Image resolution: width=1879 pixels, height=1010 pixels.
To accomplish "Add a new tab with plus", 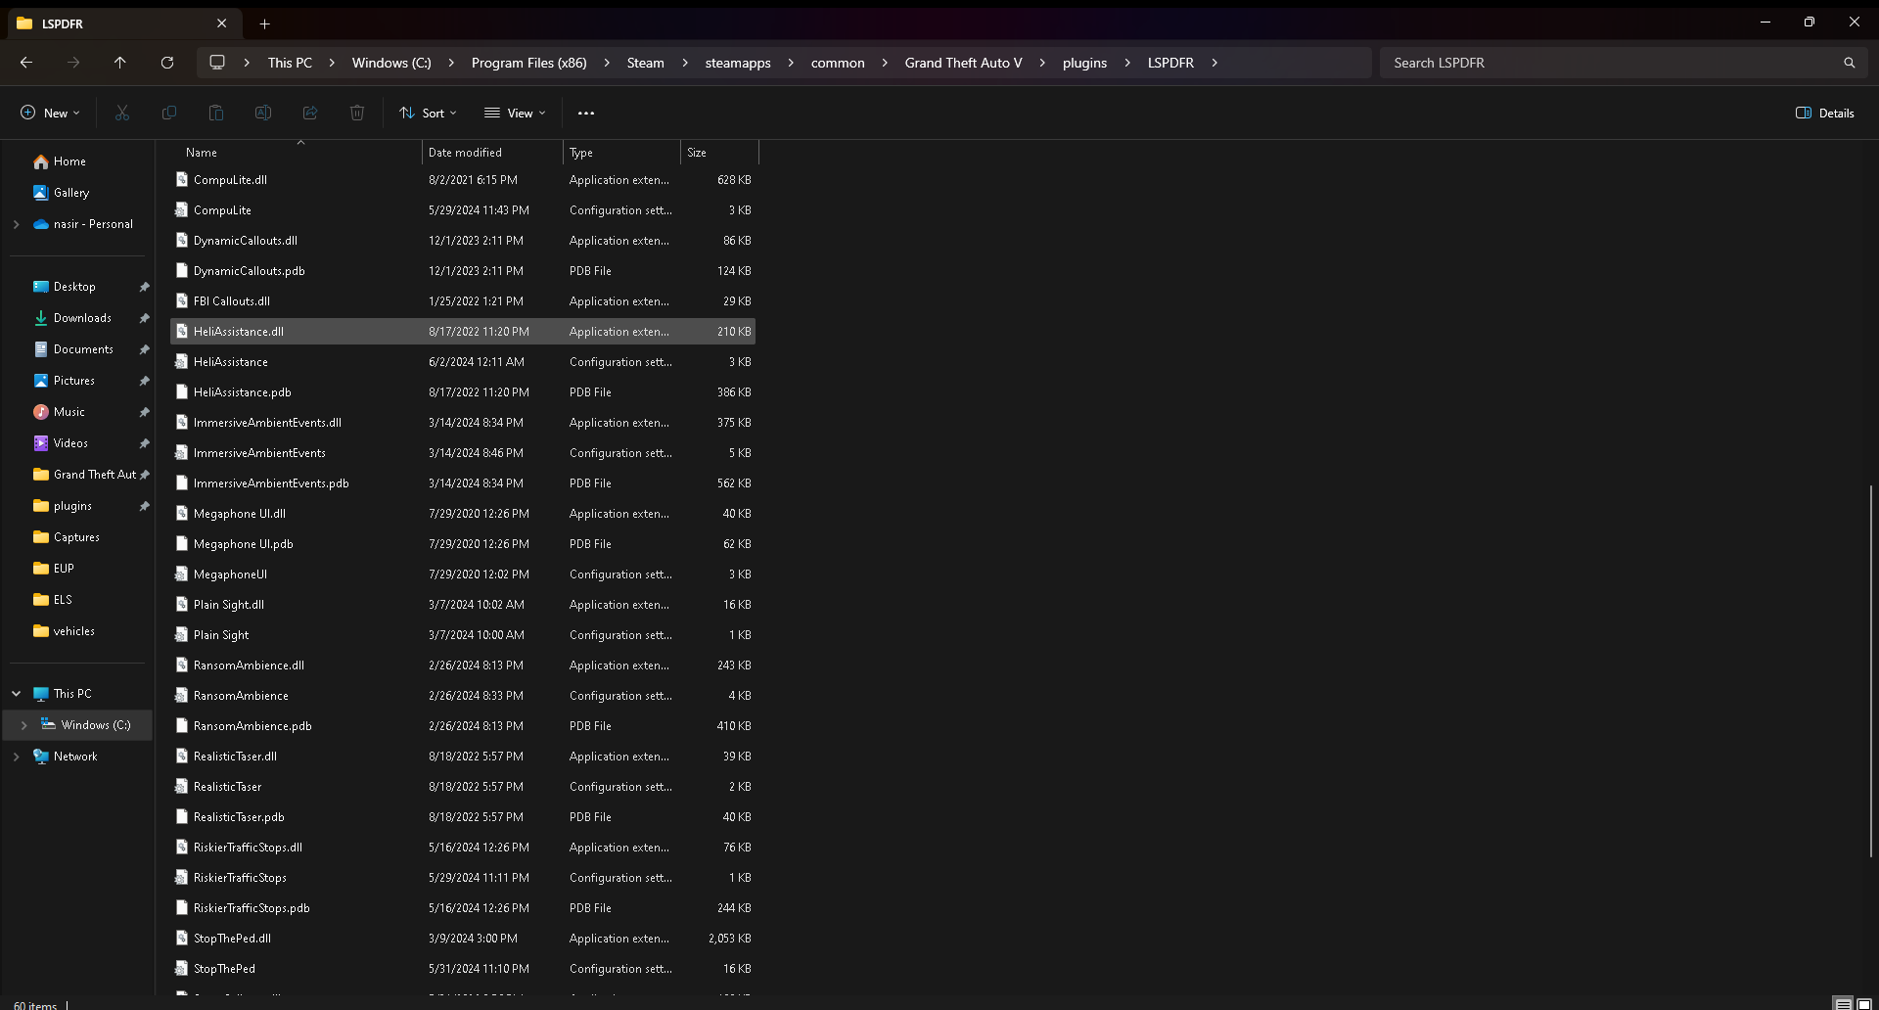I will pos(264,23).
